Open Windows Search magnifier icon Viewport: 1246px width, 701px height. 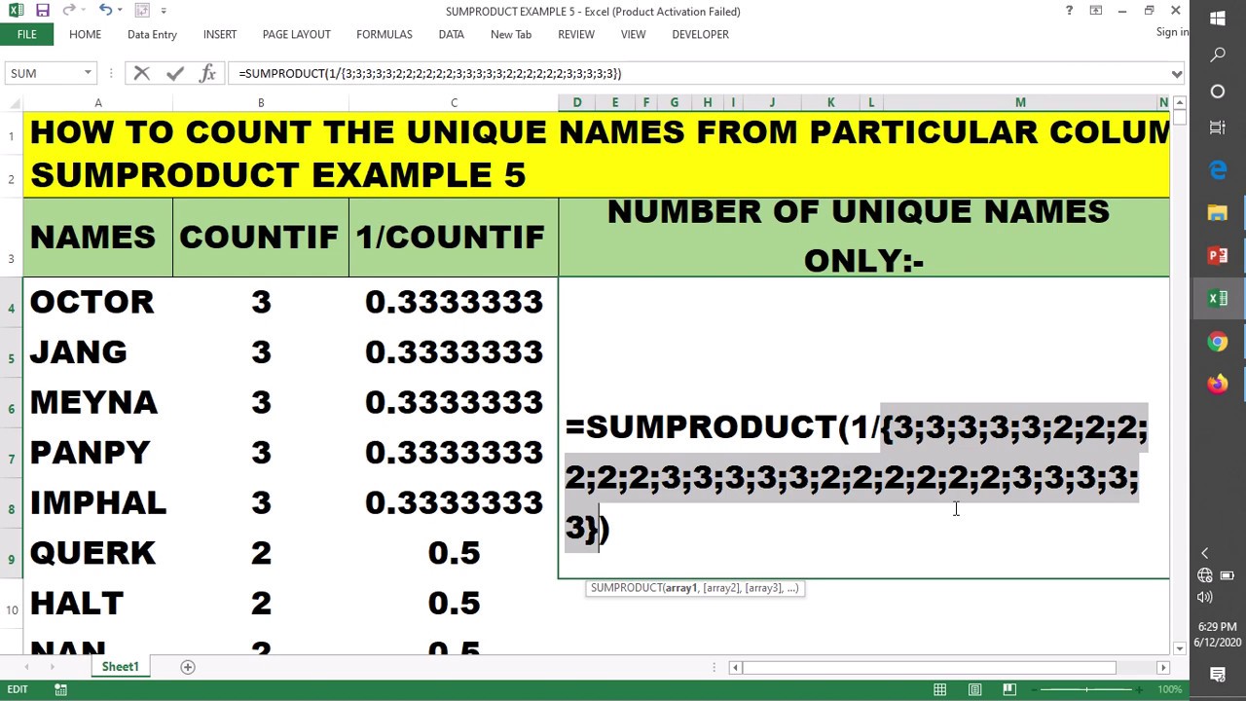(1218, 55)
